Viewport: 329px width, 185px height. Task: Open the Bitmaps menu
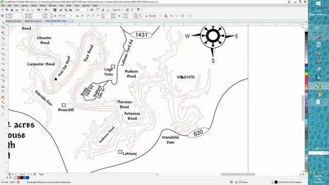52,6
